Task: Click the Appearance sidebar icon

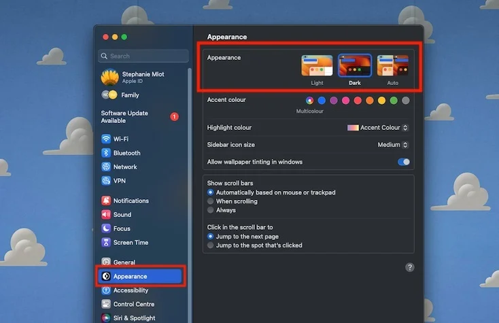Action: tap(106, 276)
